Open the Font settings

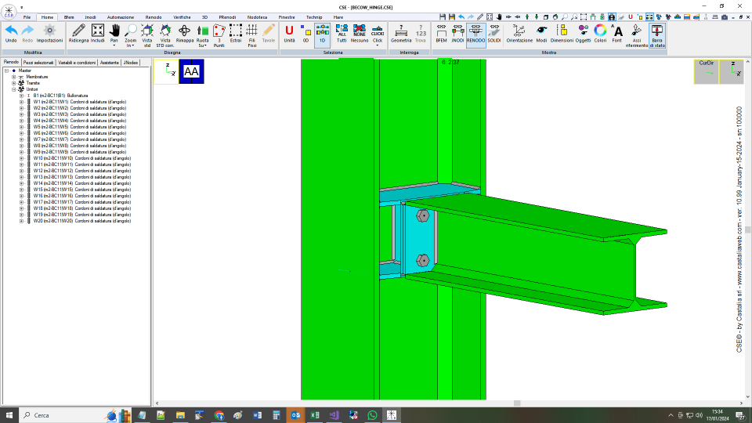coord(617,34)
